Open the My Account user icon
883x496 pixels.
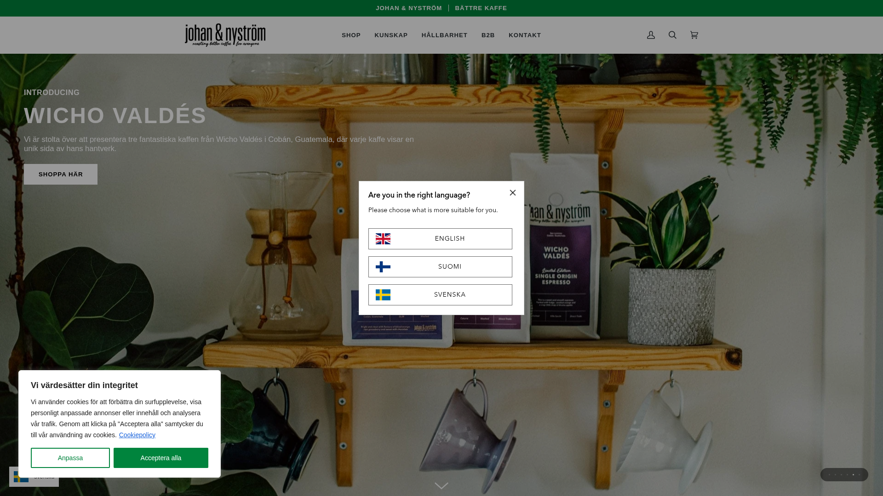click(x=651, y=35)
